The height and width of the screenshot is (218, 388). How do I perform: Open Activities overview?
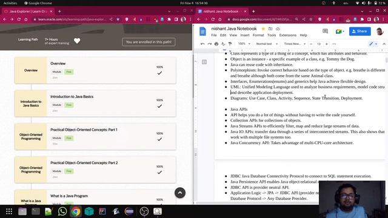click(x=10, y=3)
